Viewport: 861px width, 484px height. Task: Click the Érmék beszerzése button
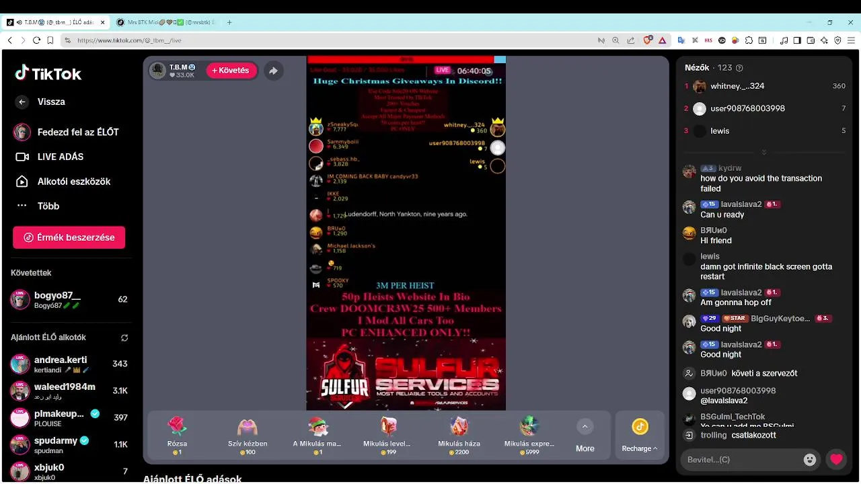(x=69, y=237)
